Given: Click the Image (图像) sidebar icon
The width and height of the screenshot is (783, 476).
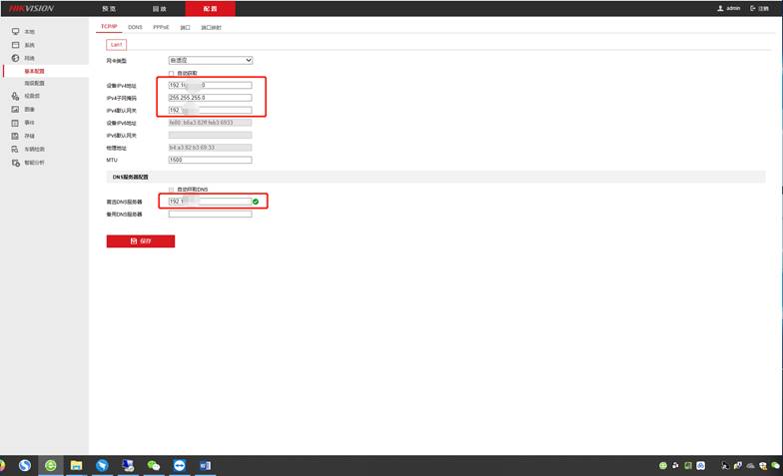Looking at the screenshot, I should [15, 110].
